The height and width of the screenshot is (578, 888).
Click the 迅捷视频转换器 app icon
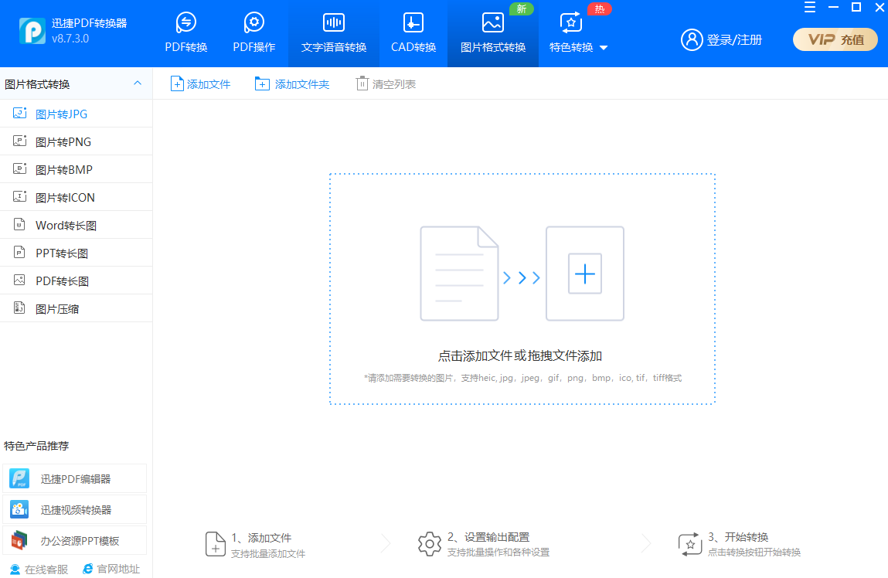coord(20,510)
